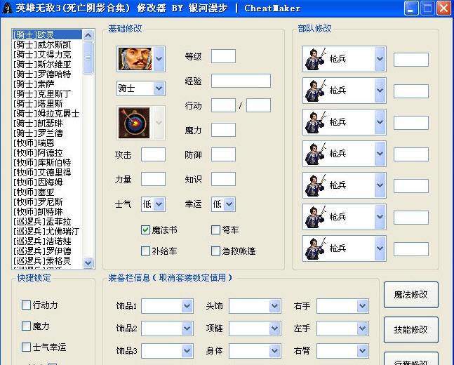
Task: Expand the 饰品1 equipment dropdown
Action: click(187, 306)
